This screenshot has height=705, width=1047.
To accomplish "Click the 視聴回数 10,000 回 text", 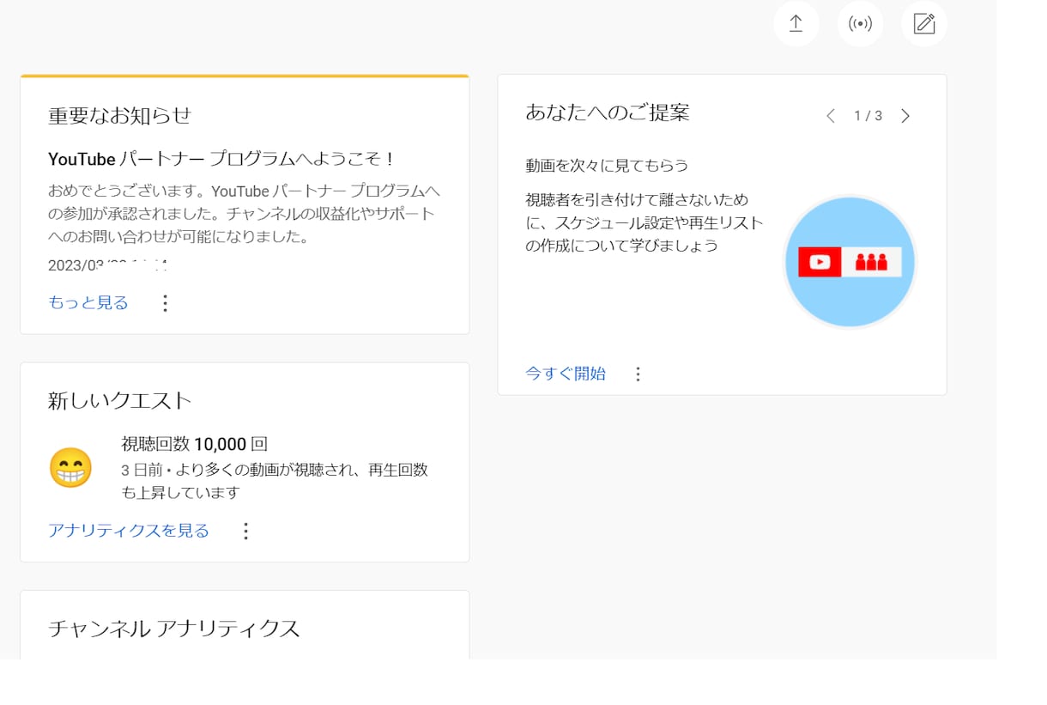I will click(x=195, y=444).
